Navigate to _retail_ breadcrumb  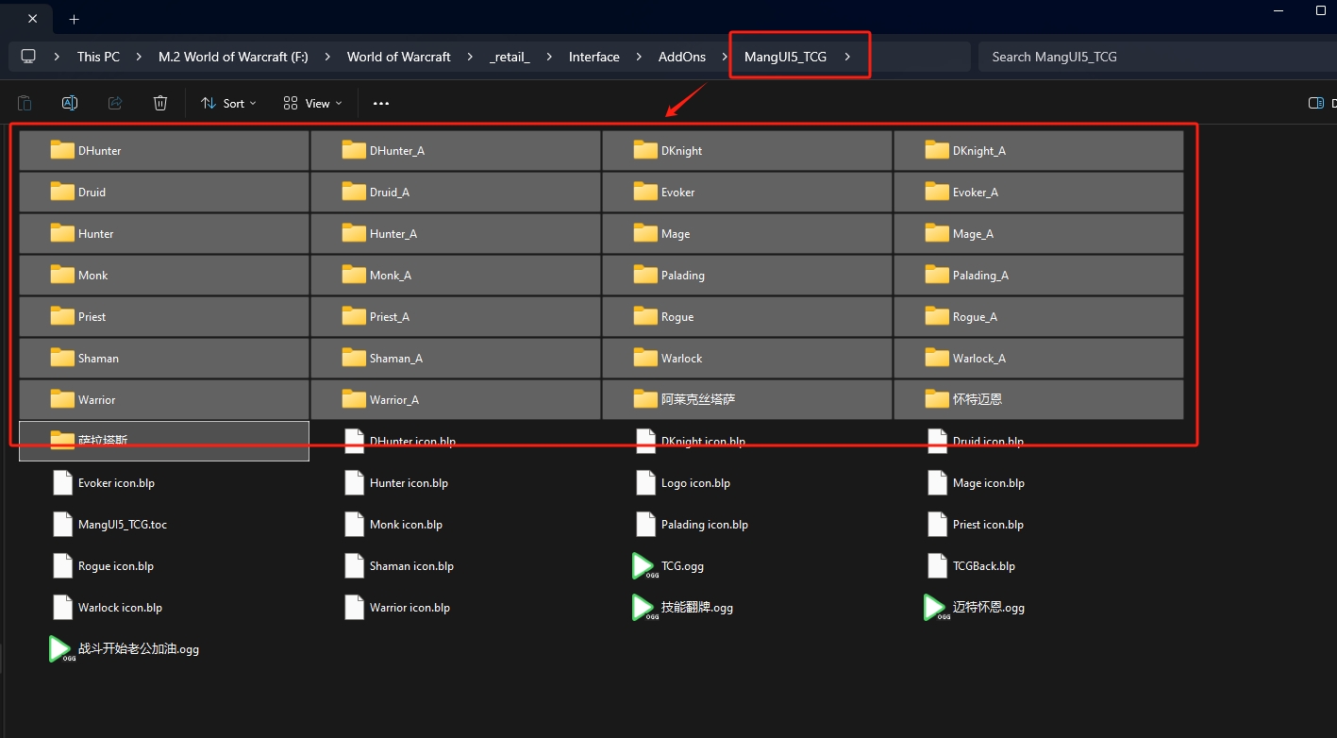point(510,57)
